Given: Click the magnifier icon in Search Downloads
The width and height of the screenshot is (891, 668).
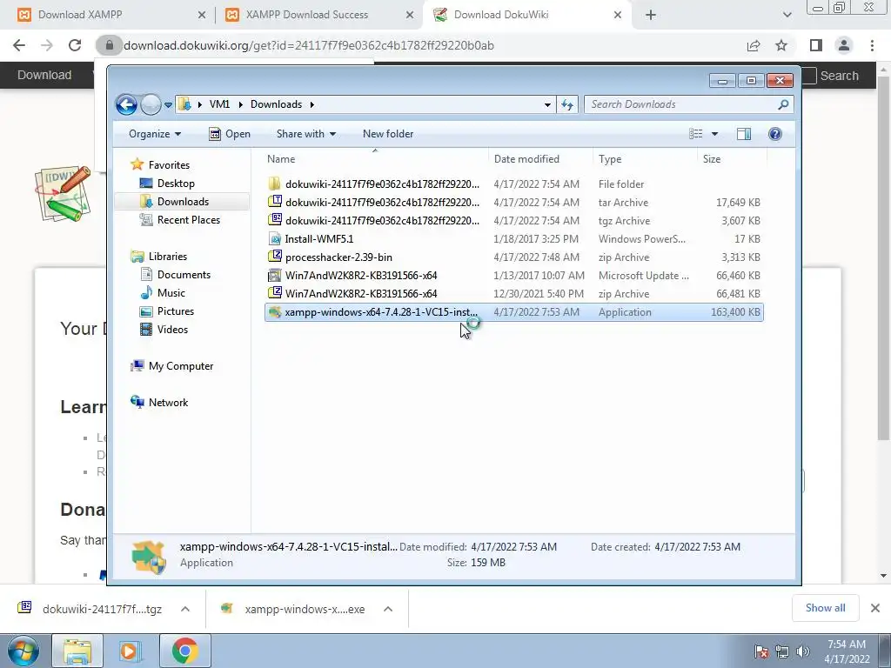Looking at the screenshot, I should pos(783,104).
